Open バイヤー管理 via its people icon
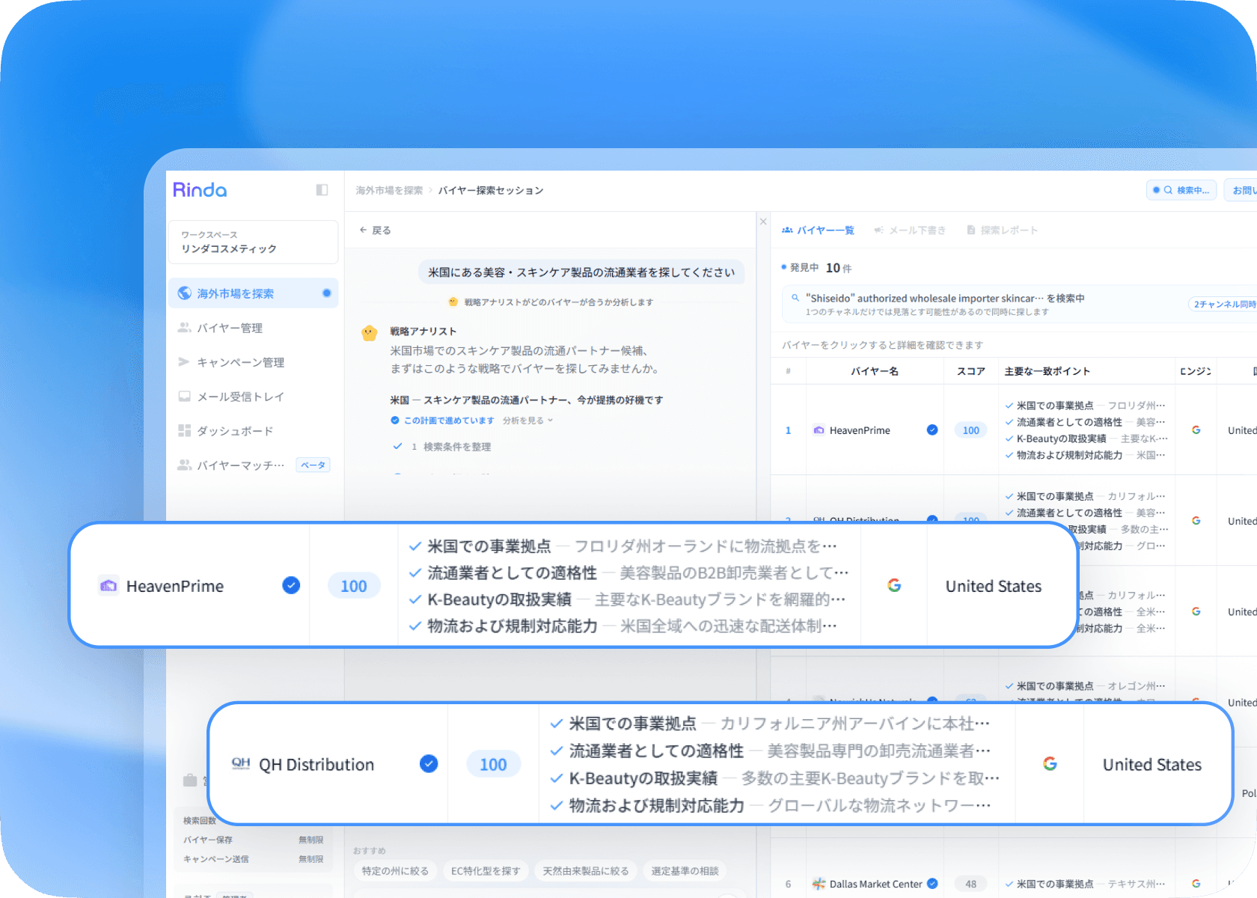The height and width of the screenshot is (898, 1257). tap(184, 328)
